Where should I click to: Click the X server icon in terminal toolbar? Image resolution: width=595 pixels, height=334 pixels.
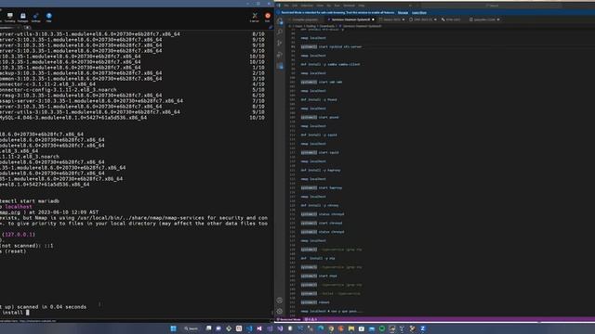(255, 17)
